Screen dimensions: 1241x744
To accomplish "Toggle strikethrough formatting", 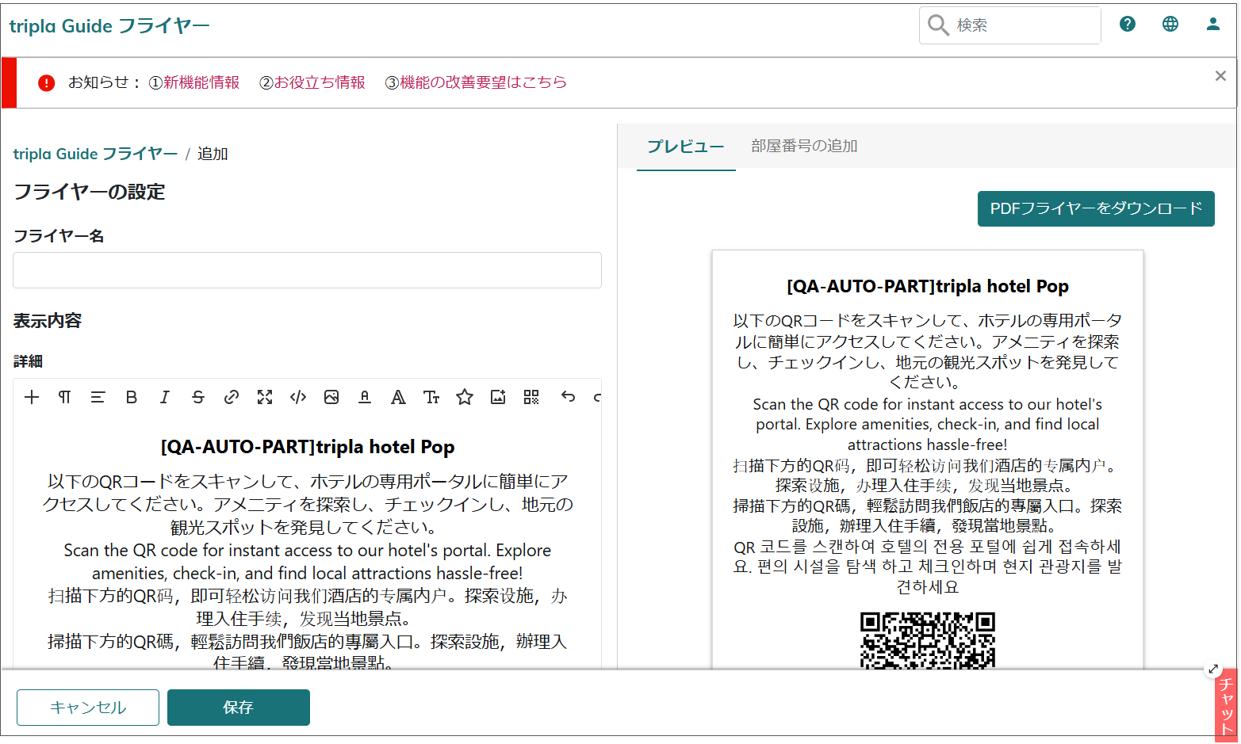I will click(x=198, y=397).
